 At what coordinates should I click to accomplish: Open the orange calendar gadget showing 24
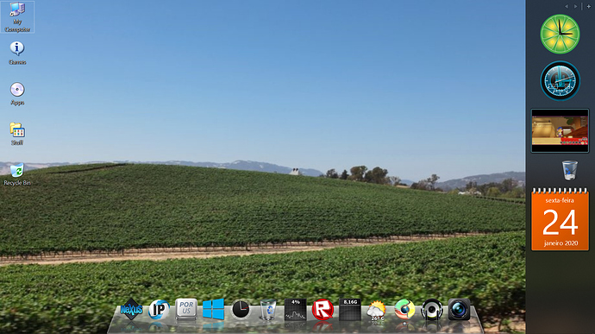560,219
